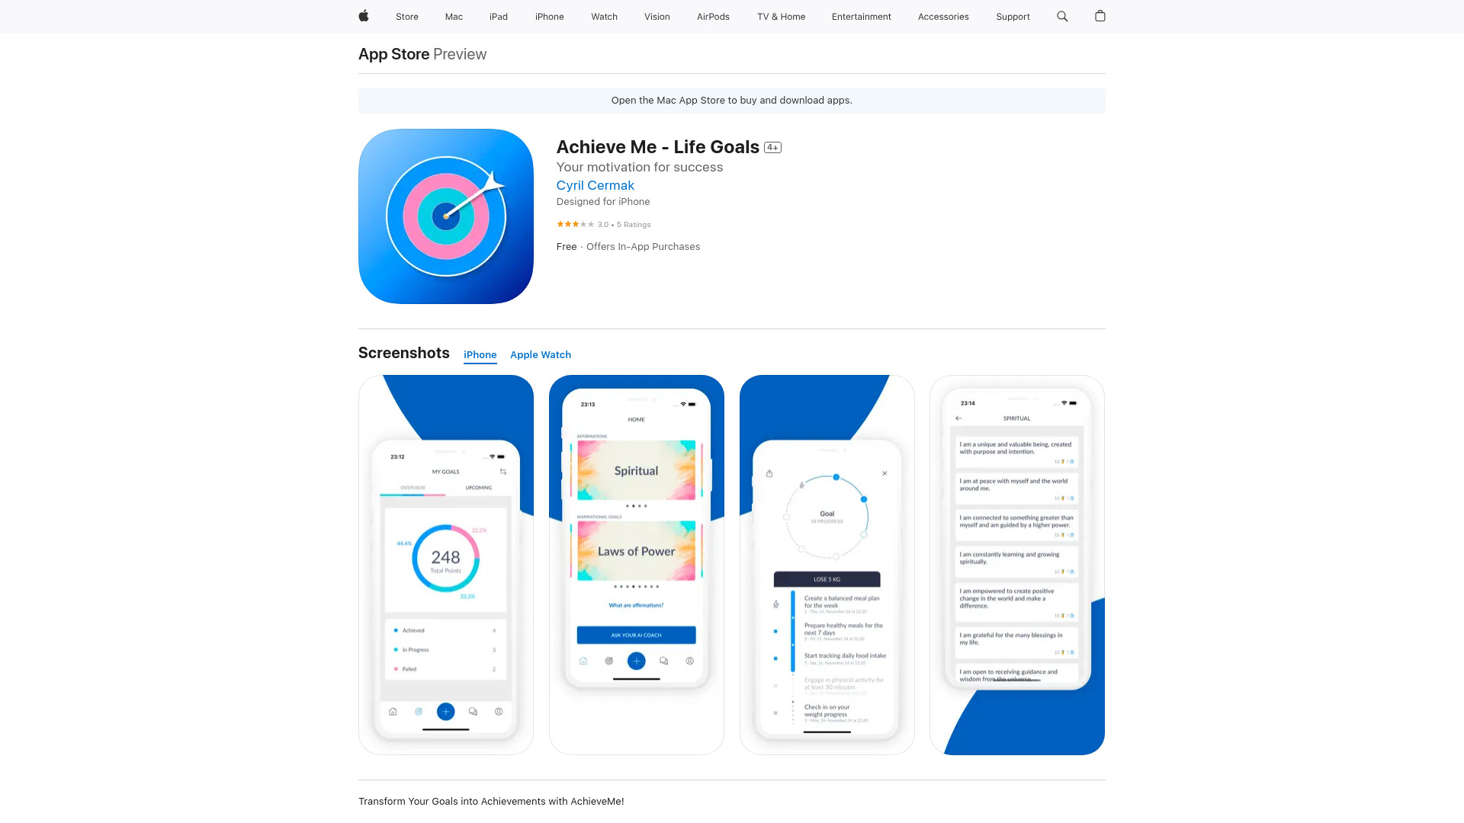Open the Mac App Store banner
The image size is (1464, 823).
(x=731, y=100)
